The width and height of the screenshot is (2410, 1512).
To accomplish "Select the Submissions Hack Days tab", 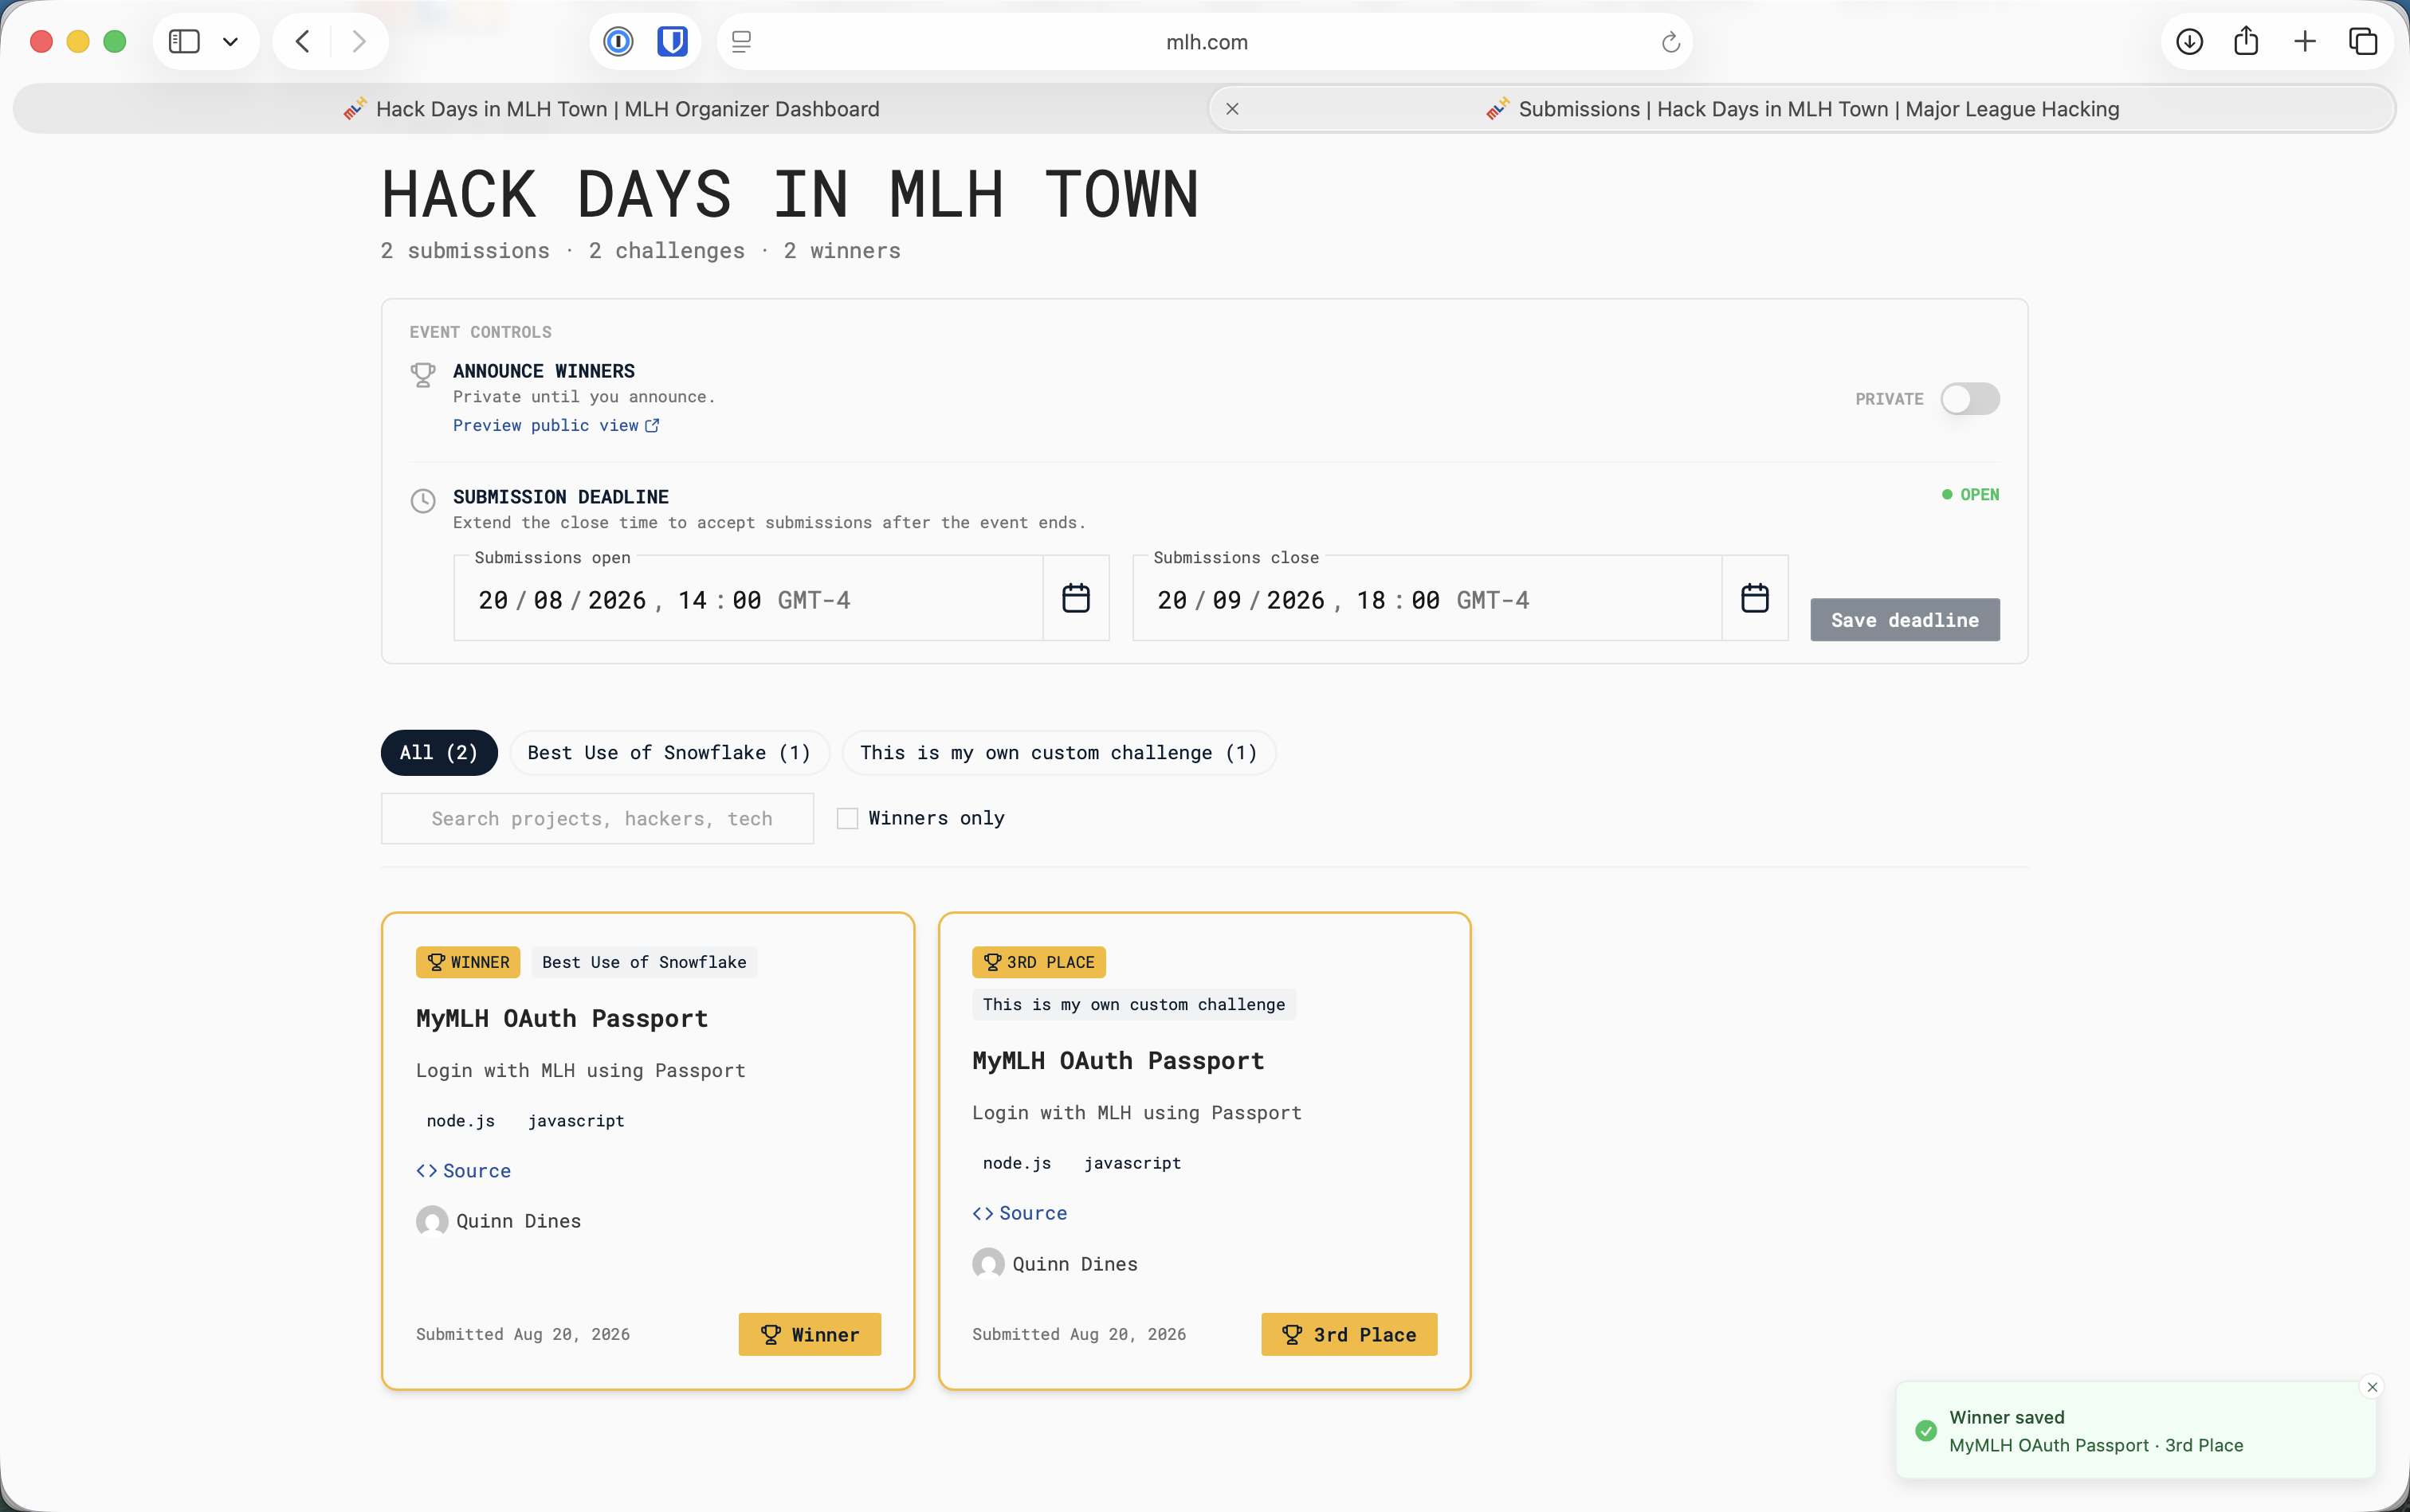I will pos(1801,109).
